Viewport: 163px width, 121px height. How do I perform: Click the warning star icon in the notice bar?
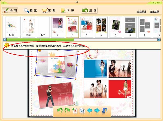tap(7, 45)
